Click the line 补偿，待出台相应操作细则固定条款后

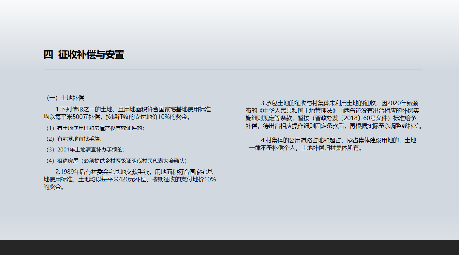point(334,126)
